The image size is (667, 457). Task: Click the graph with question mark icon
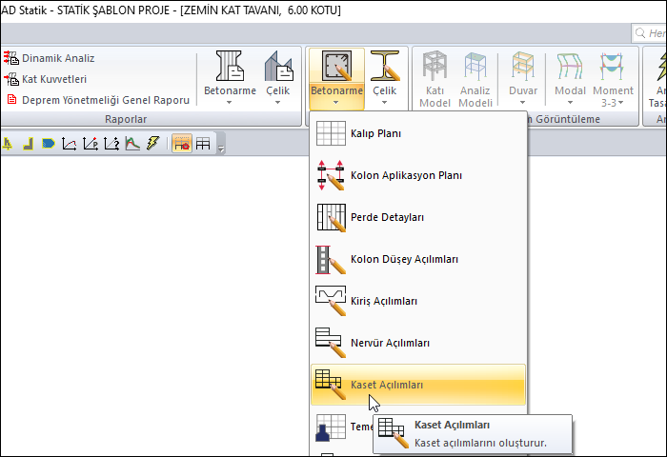111,144
